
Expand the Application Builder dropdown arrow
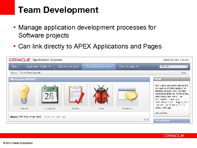(x=50, y=67)
